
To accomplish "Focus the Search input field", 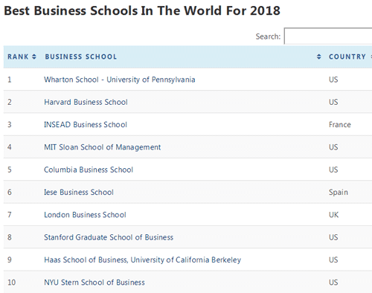I will 328,36.
